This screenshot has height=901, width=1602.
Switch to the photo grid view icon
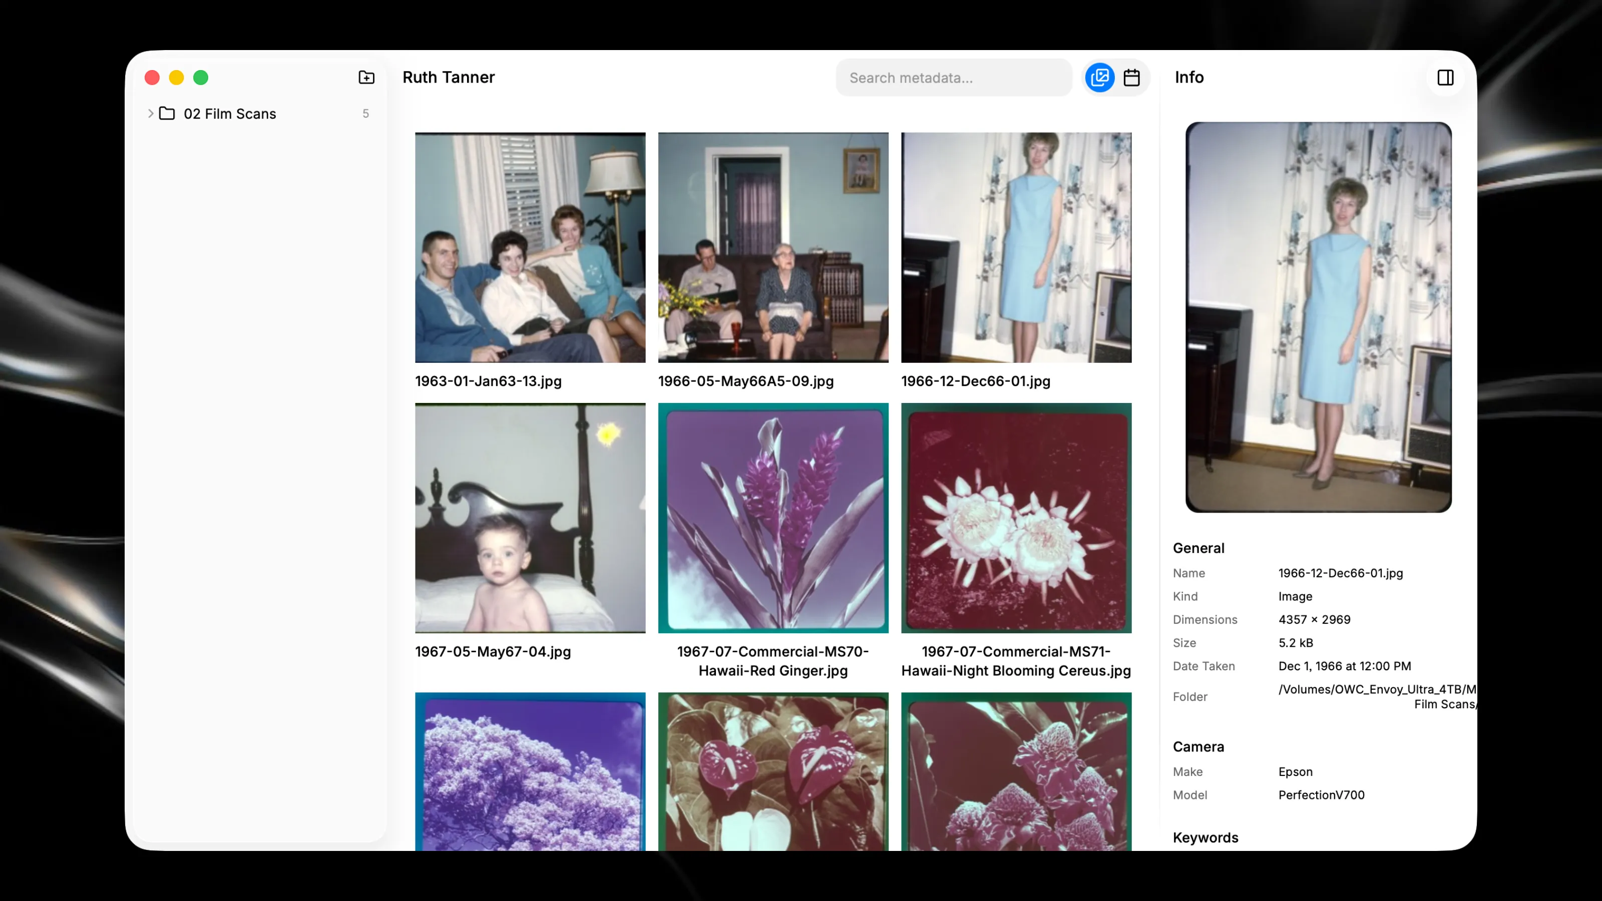(x=1099, y=78)
